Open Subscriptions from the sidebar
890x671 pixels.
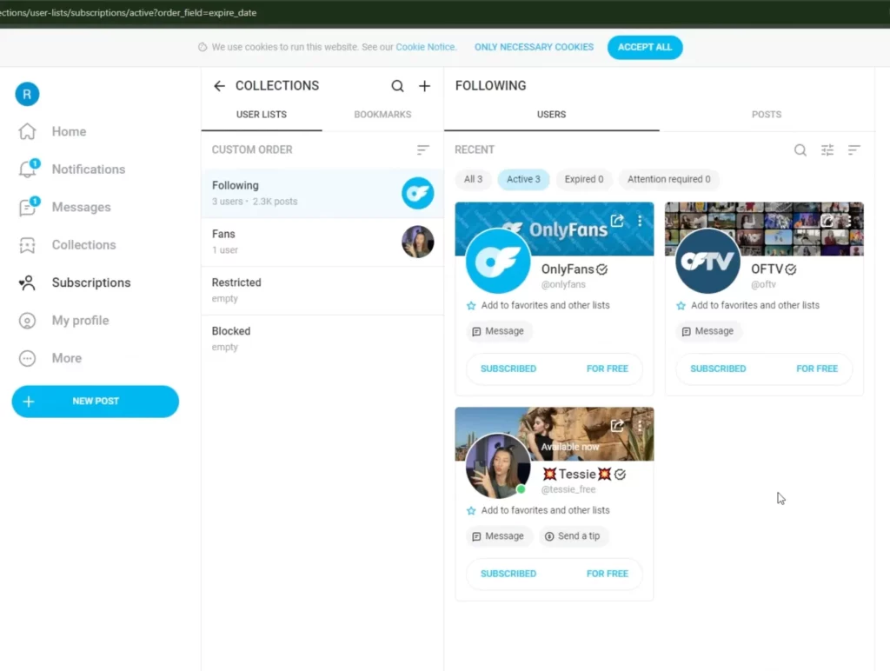tap(90, 282)
